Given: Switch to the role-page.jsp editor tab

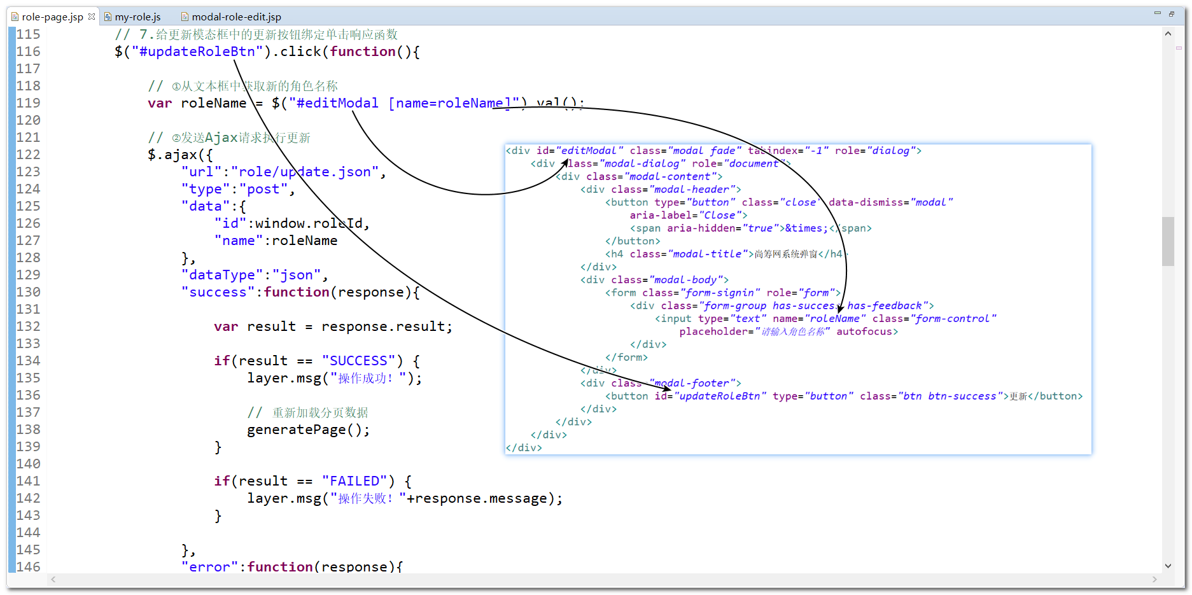Looking at the screenshot, I should [x=52, y=17].
